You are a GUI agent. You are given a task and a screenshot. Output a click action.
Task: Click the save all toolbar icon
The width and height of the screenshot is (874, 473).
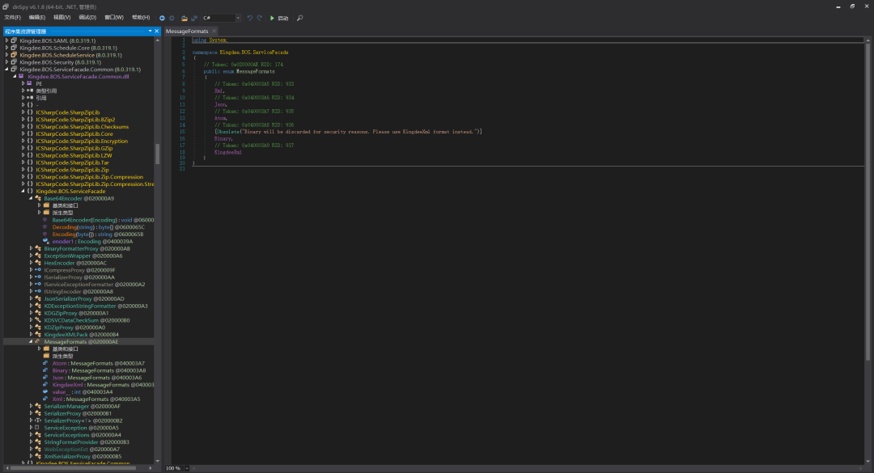click(194, 18)
